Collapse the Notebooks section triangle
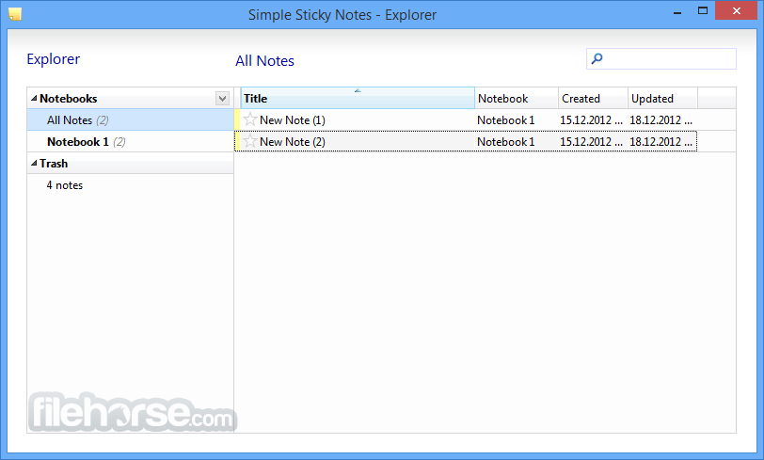The height and width of the screenshot is (460, 764). [34, 99]
